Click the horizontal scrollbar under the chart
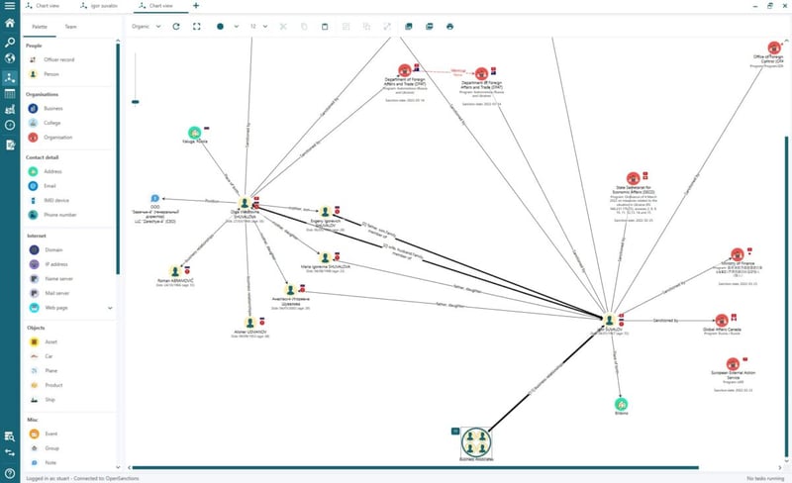The height and width of the screenshot is (483, 792). click(x=415, y=468)
